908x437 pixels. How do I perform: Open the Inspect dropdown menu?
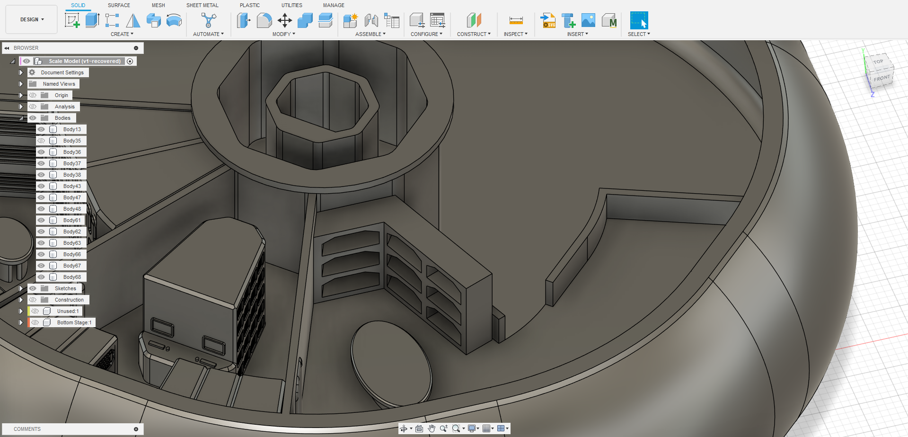(516, 34)
